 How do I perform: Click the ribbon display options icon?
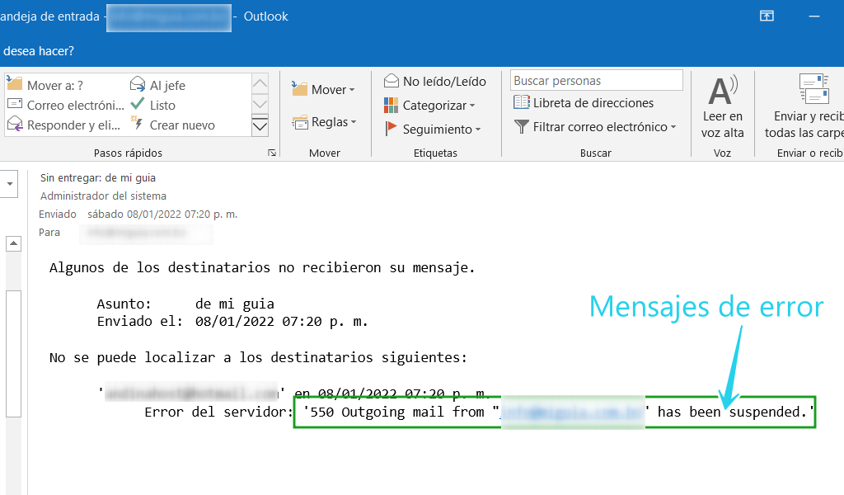tap(767, 16)
